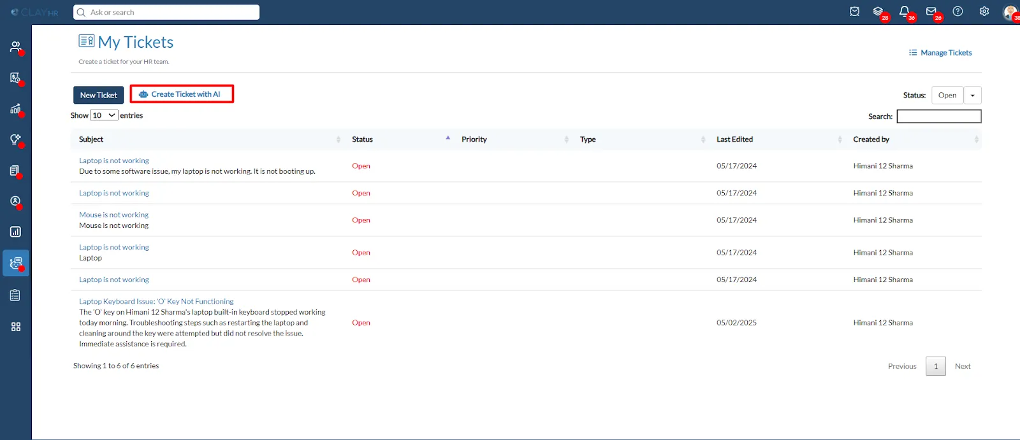Click the Subject column header
The height and width of the screenshot is (440, 1020).
(x=91, y=139)
